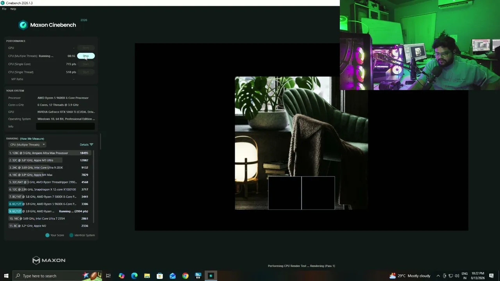Click the Windows search box
The height and width of the screenshot is (281, 500).
coord(57,276)
